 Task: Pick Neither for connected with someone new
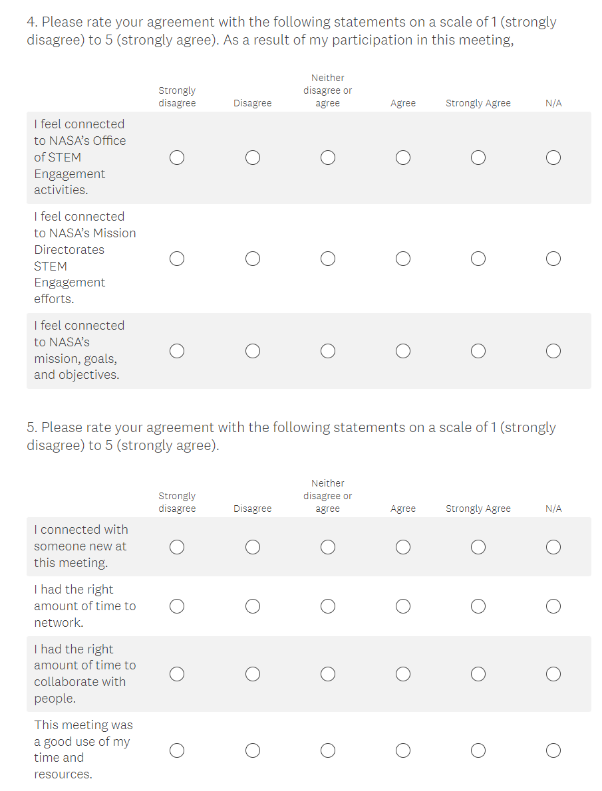coord(327,547)
